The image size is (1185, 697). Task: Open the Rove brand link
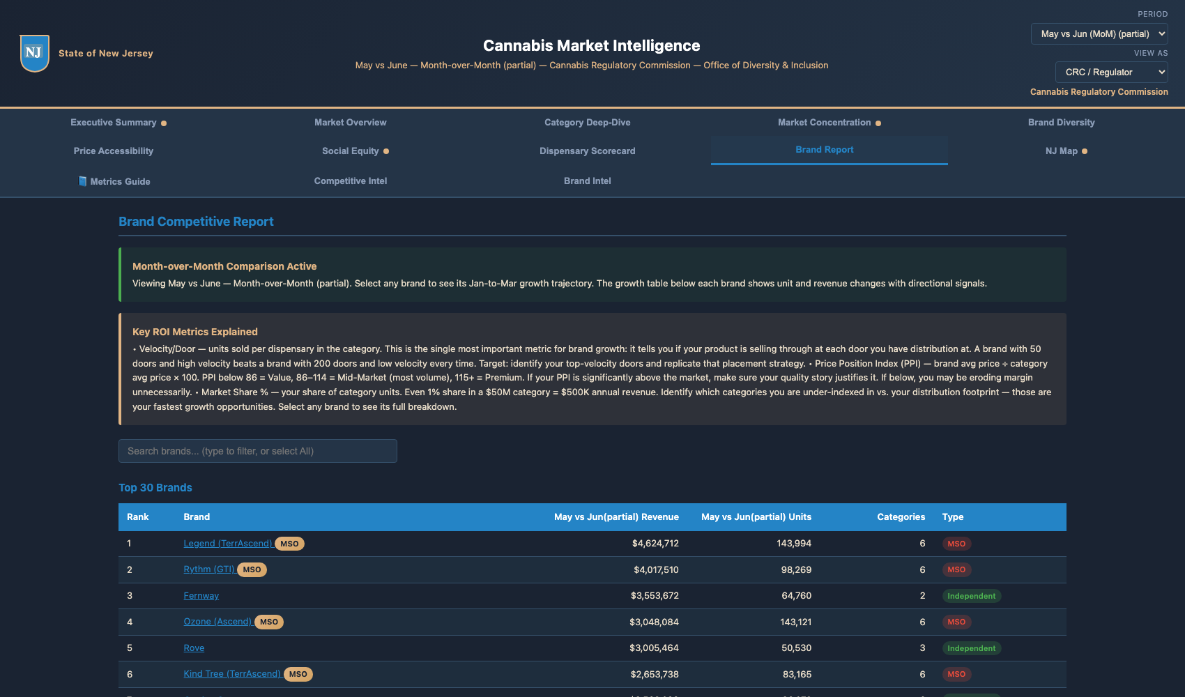194,648
